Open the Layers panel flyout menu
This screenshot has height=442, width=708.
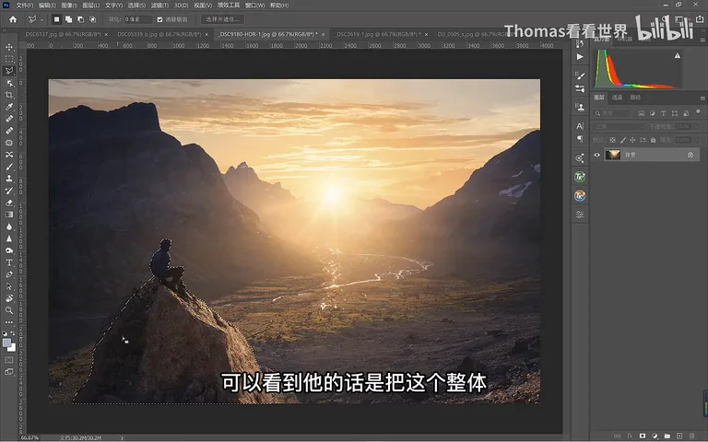point(702,98)
